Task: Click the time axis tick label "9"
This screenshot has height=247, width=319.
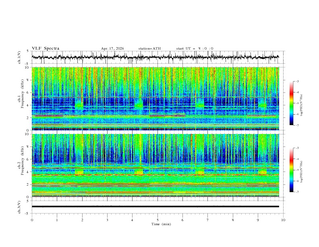Action: point(258,220)
